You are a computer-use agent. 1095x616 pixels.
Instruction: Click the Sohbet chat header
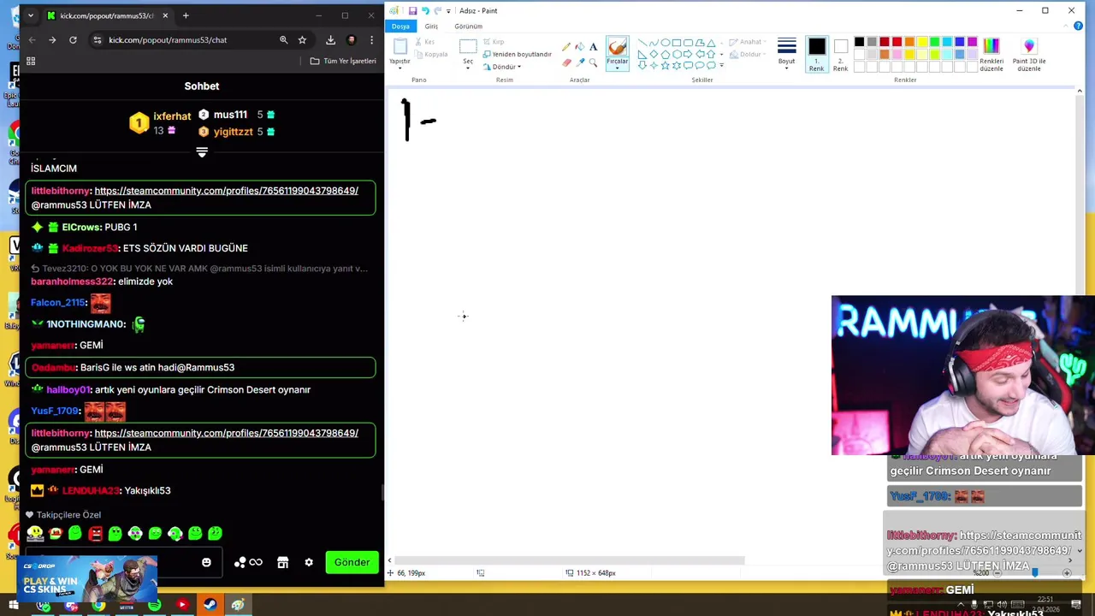202,86
